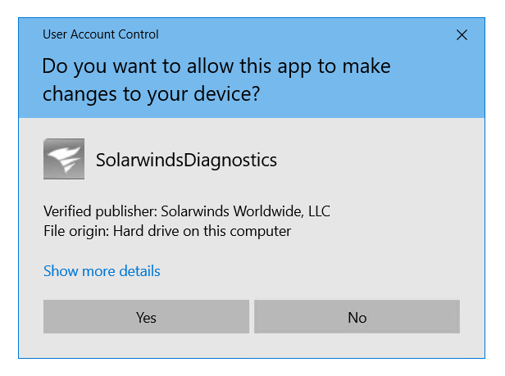Image resolution: width=505 pixels, height=376 pixels.
Task: Approve the elevation with Yes
Action: pyautogui.click(x=146, y=317)
